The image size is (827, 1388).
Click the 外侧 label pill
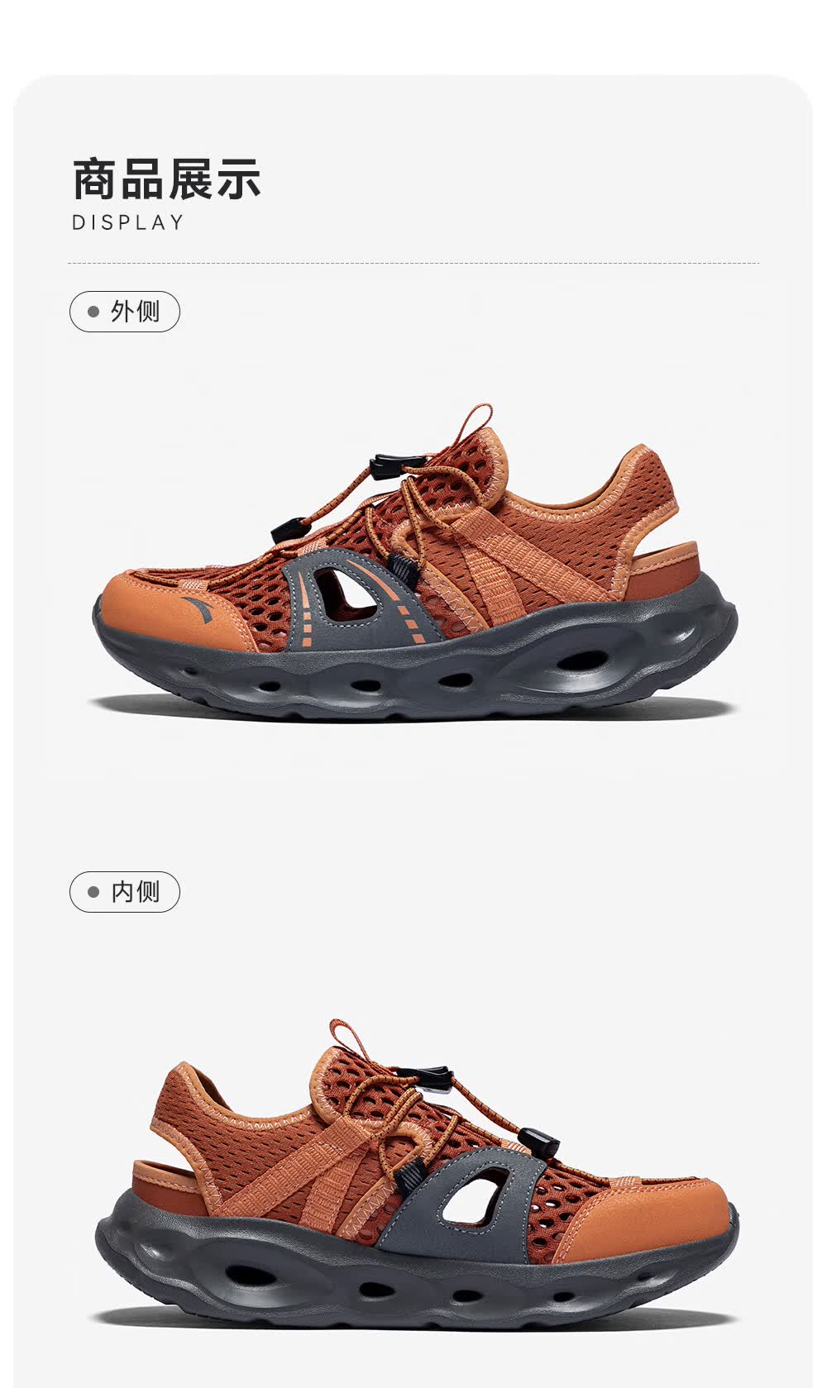tap(124, 312)
